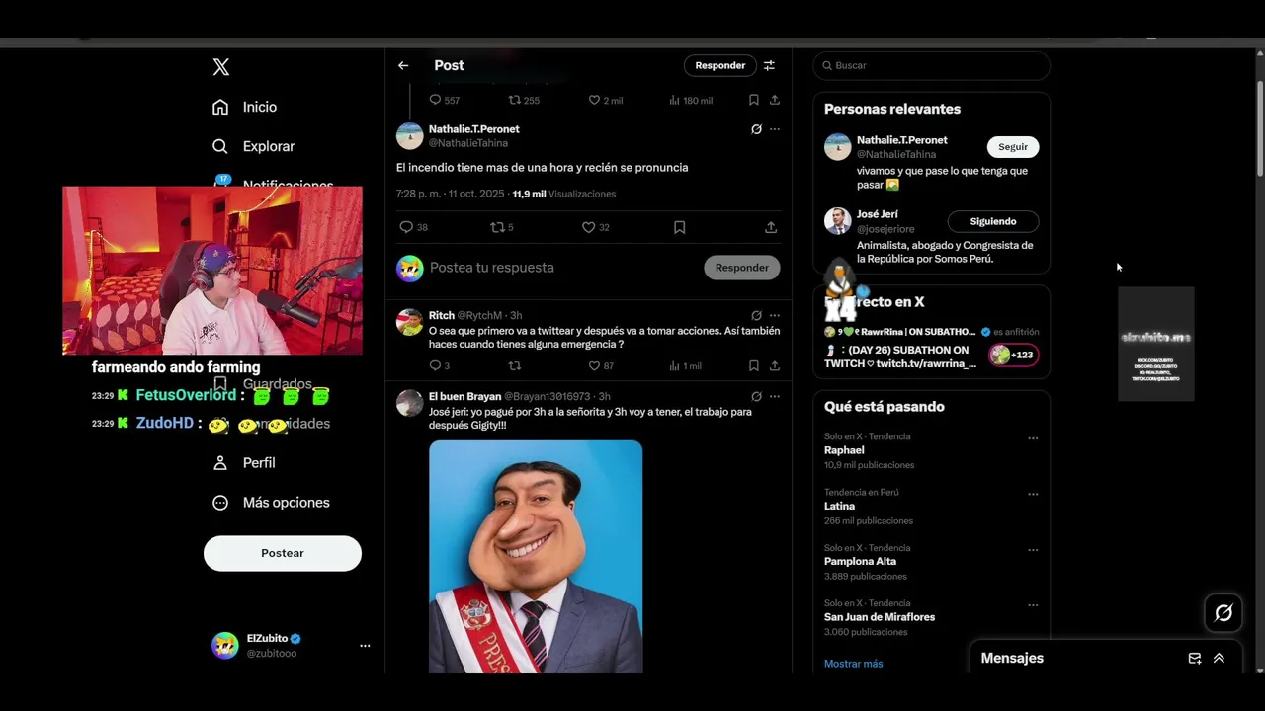Expand the Mensajes drawer
The height and width of the screenshot is (711, 1265).
(x=1219, y=659)
